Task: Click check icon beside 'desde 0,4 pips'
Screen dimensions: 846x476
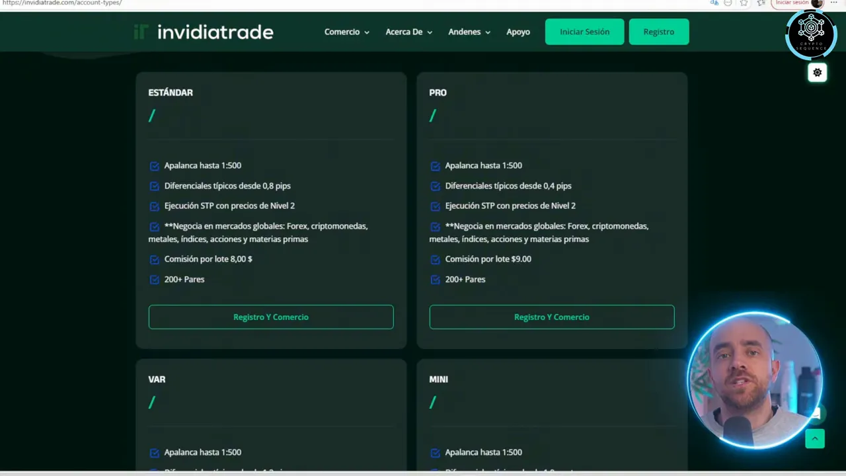Action: pos(436,186)
